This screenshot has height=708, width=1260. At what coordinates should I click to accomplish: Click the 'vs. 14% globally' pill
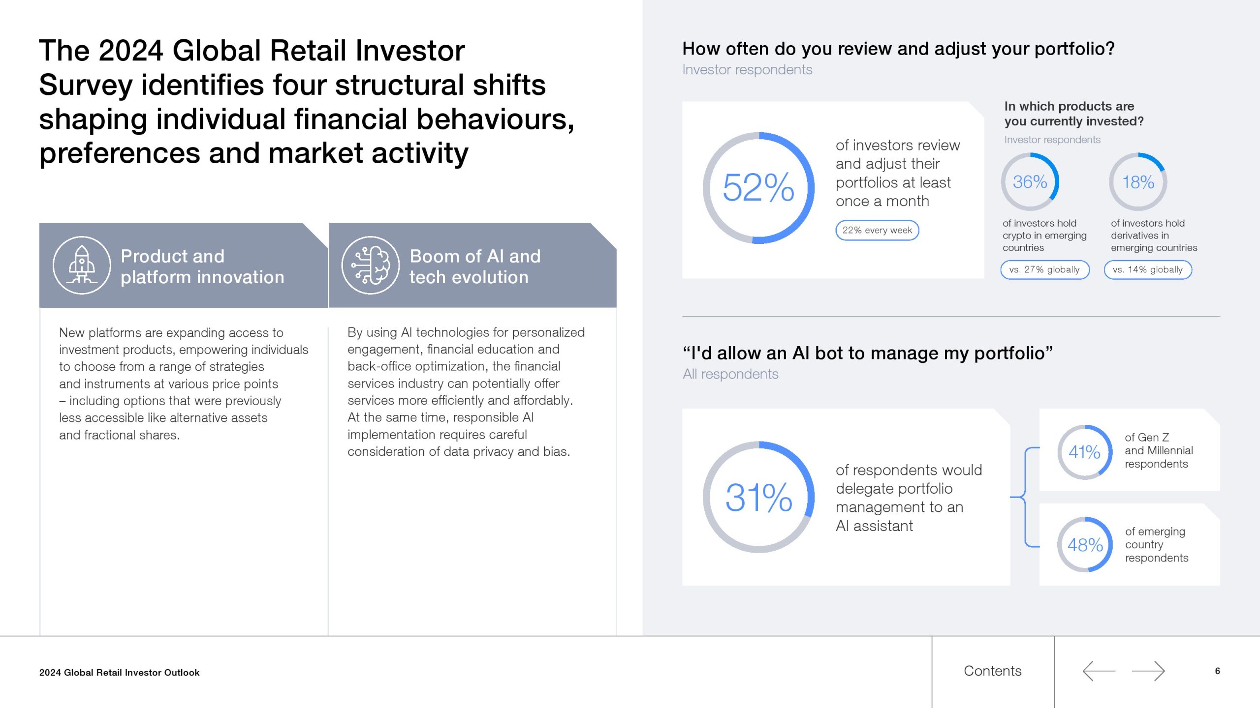[x=1148, y=270]
